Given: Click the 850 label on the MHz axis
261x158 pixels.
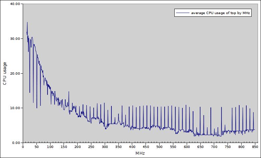Looking at the screenshot, I should (255, 147).
